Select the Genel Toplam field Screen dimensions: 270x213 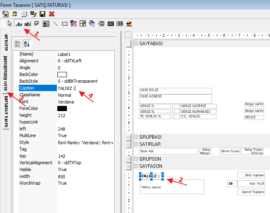point(251,192)
